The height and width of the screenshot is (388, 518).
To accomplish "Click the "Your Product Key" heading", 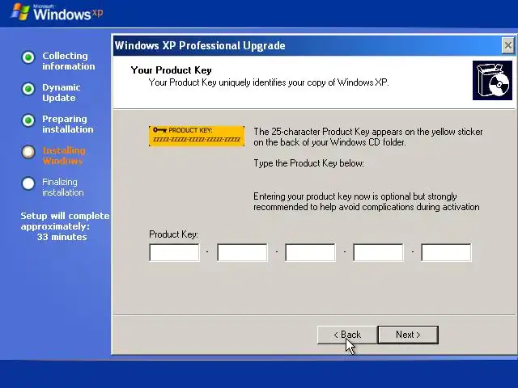I will (171, 70).
